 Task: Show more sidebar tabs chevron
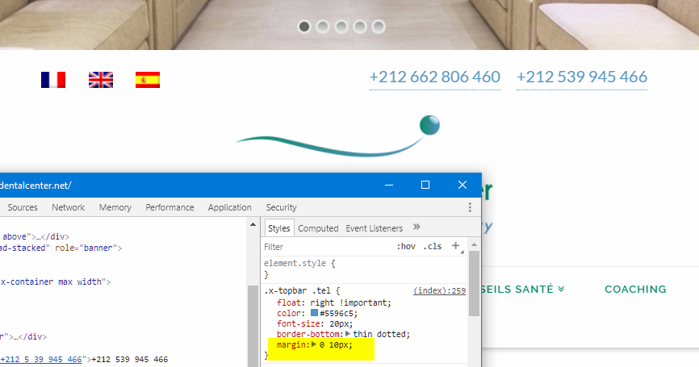416,228
